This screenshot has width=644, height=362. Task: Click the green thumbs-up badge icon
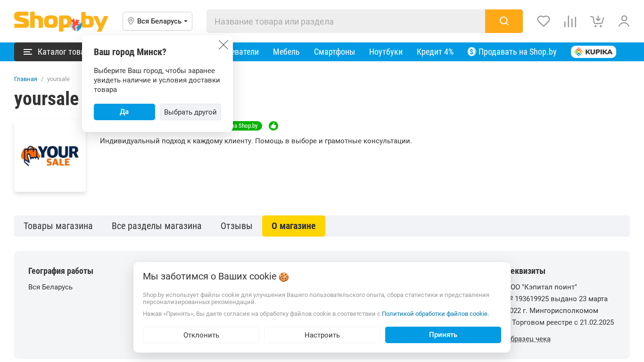(x=273, y=126)
